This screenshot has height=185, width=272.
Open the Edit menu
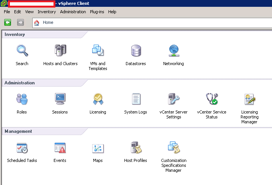17,12
